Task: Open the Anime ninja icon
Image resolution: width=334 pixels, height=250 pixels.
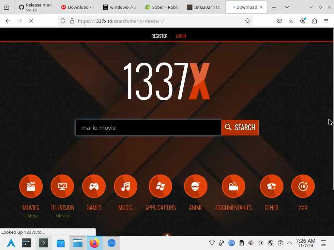Action: click(196, 186)
